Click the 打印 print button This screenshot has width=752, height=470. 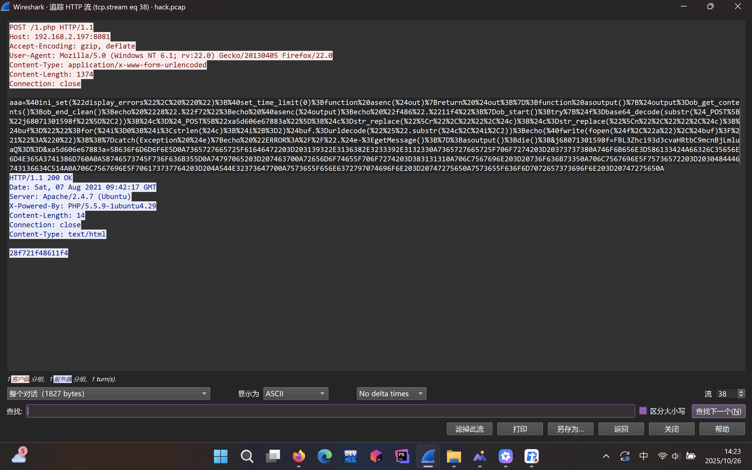(520, 429)
